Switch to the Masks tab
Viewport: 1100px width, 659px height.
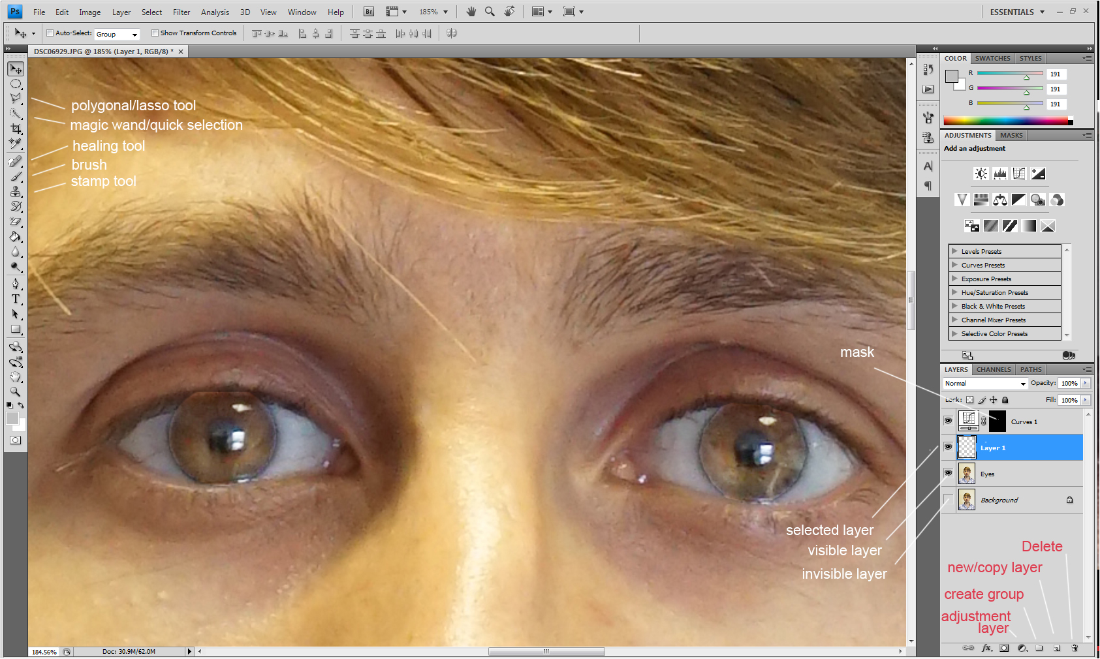click(1011, 135)
